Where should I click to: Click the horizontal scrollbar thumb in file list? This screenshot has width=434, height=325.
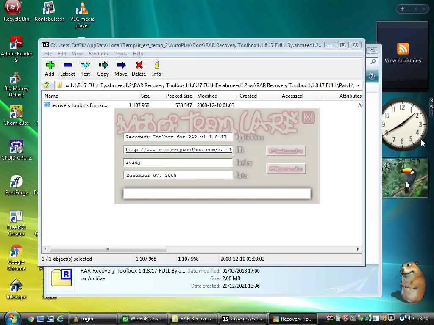[x=108, y=249]
